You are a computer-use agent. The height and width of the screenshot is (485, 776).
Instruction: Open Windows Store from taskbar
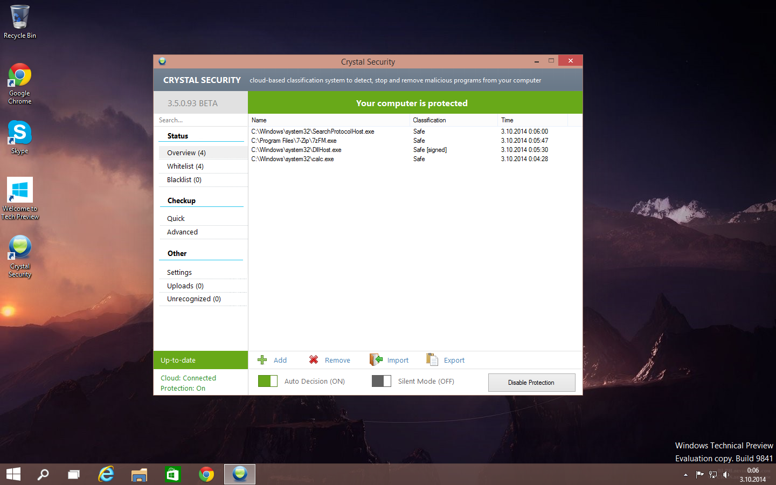[172, 474]
